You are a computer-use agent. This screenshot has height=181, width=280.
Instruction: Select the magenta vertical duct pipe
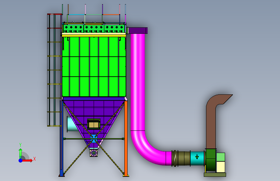[x=138, y=82]
